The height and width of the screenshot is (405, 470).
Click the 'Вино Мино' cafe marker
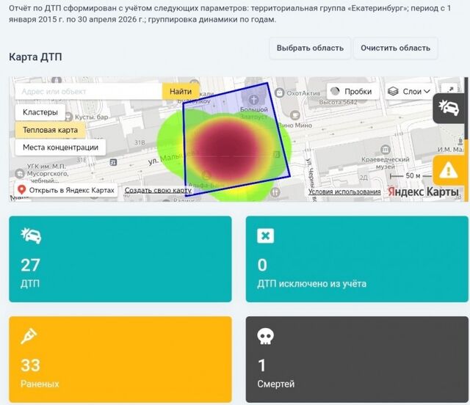tap(294, 114)
